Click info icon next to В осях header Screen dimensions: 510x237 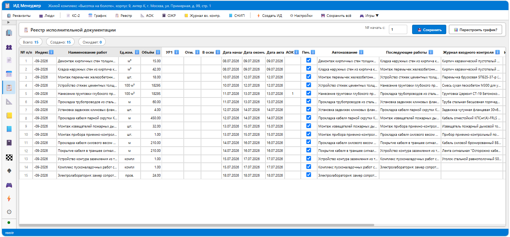(218, 52)
